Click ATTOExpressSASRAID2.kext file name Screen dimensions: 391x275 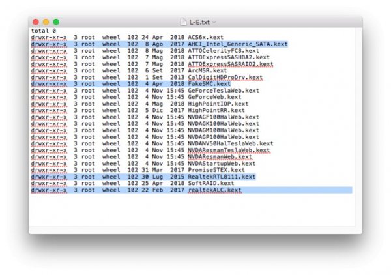[231, 64]
